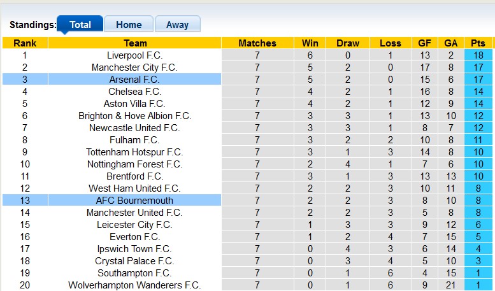The width and height of the screenshot is (495, 291).
Task: Switch to the Home standings tab
Action: (x=129, y=25)
